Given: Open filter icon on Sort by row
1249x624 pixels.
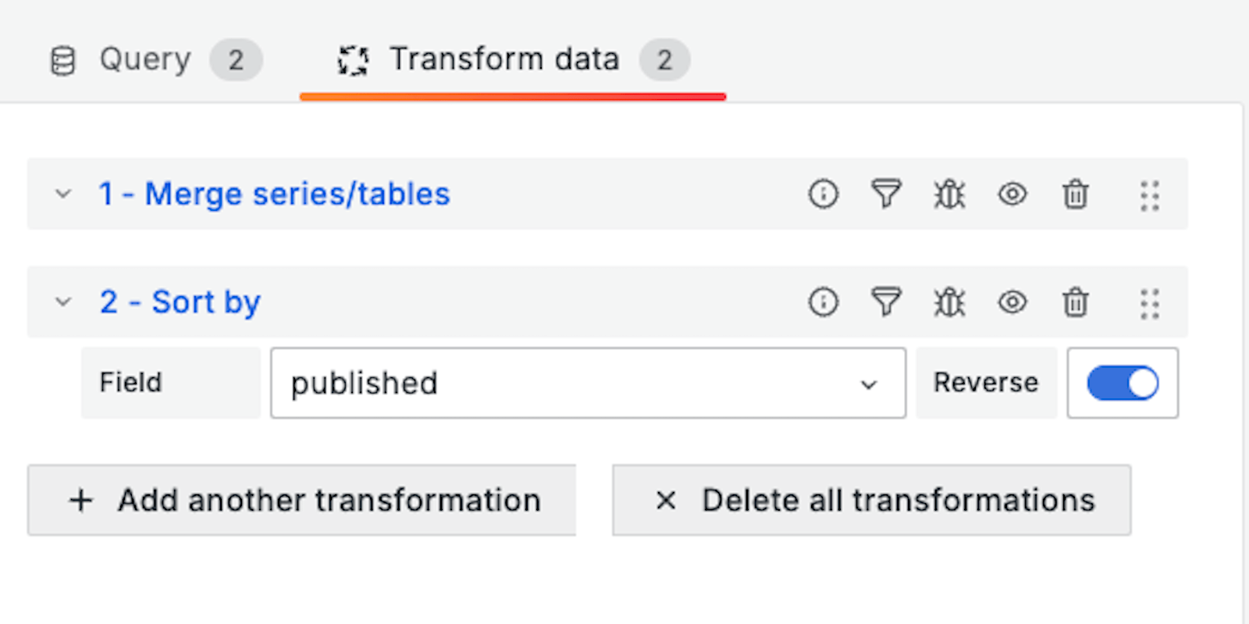Looking at the screenshot, I should pos(886,301).
